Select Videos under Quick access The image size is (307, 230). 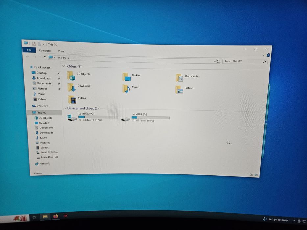tap(40, 99)
